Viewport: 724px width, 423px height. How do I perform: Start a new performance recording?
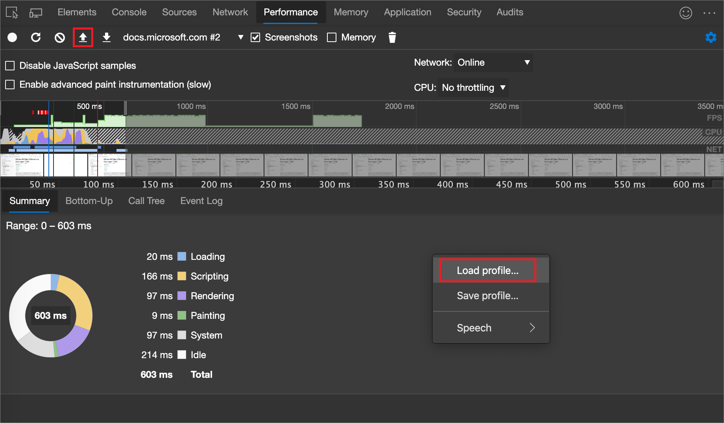12,37
